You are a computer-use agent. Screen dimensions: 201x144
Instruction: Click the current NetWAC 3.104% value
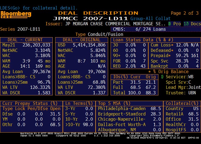point(43,50)
